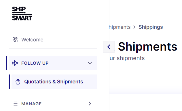182x111 pixels.
Task: Click the ShipSmart logo
Action: click(x=22, y=14)
